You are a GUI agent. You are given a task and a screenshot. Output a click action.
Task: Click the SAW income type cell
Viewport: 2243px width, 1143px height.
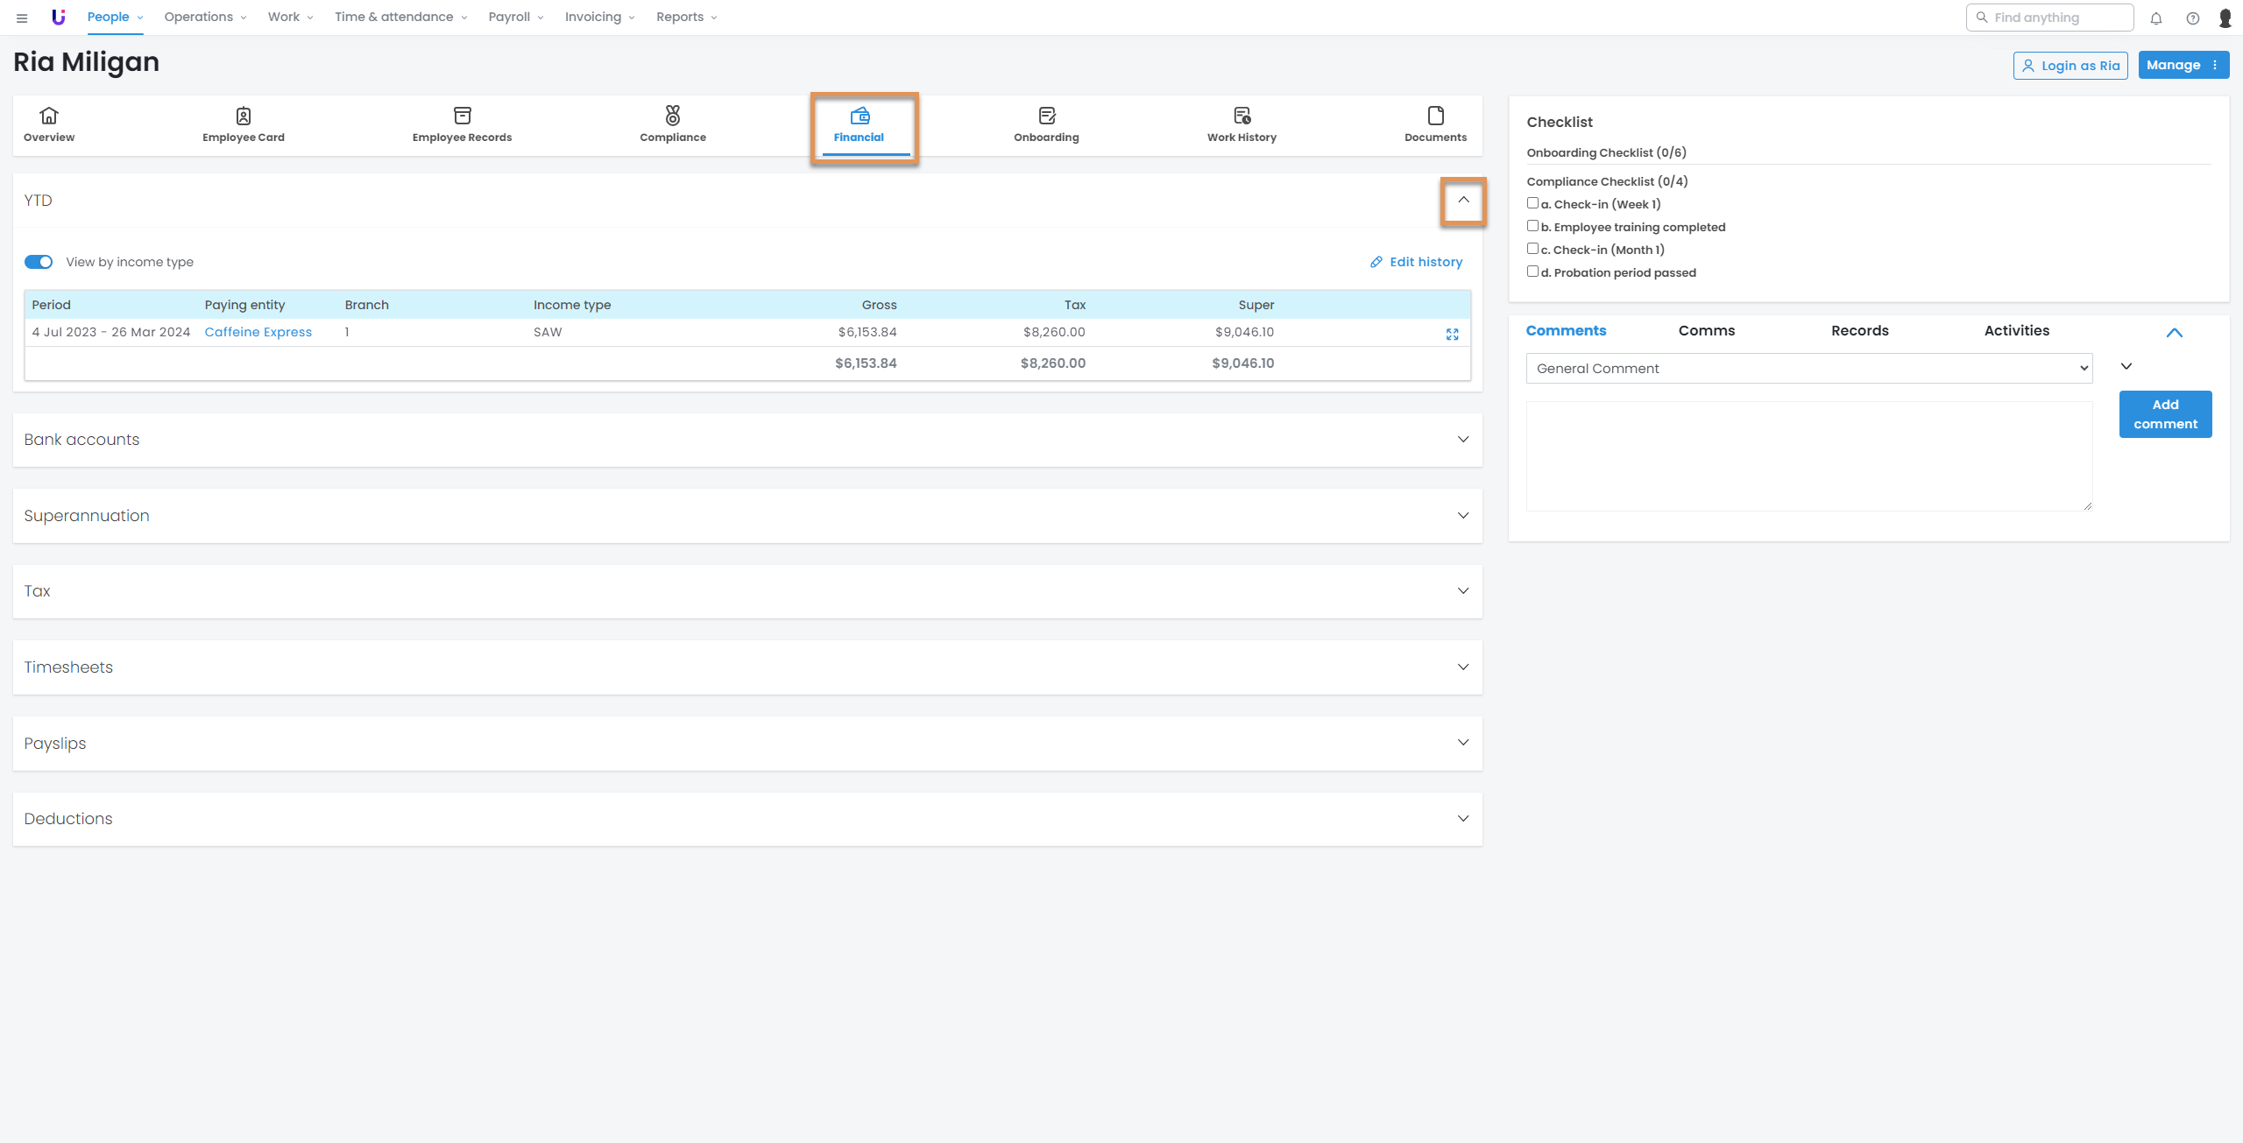click(548, 332)
